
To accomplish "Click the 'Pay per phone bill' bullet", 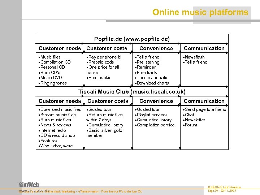I will click(105, 57).
